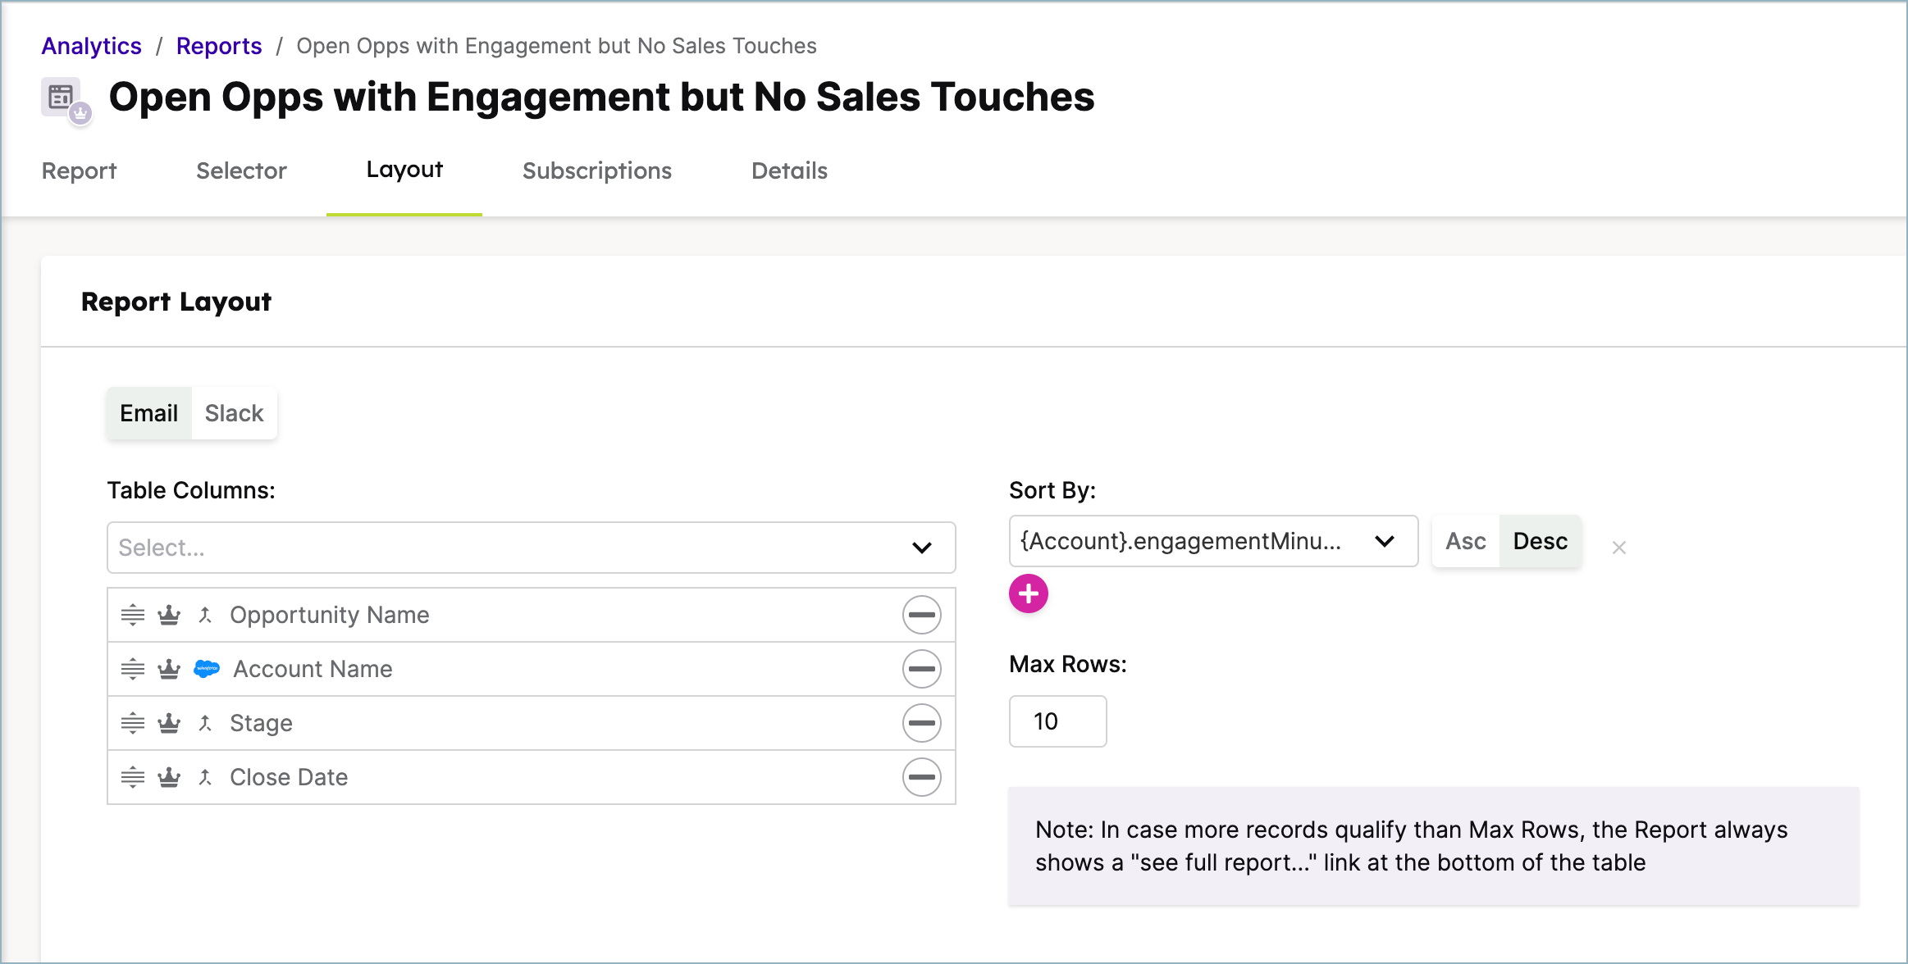This screenshot has width=1908, height=964.
Task: Select the Layout tab
Action: [404, 170]
